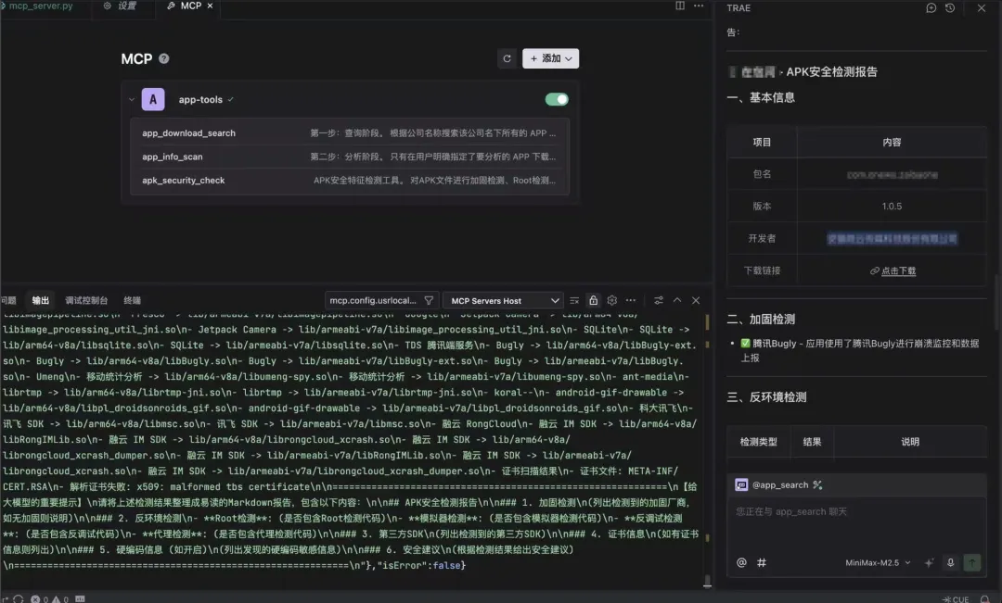Click the sync icon in the status bar

coord(18,599)
